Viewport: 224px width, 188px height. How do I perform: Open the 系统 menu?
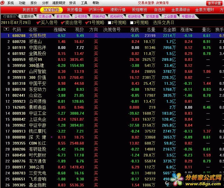coord(11,3)
